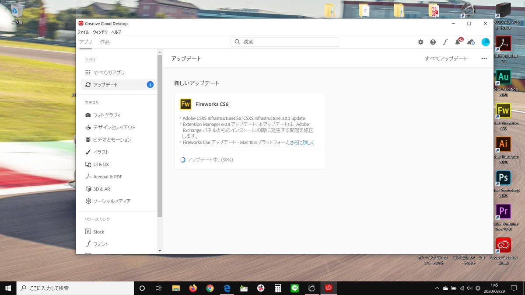This screenshot has width=525, height=295.
Task: Open Calculator from the taskbar
Action: (277, 288)
